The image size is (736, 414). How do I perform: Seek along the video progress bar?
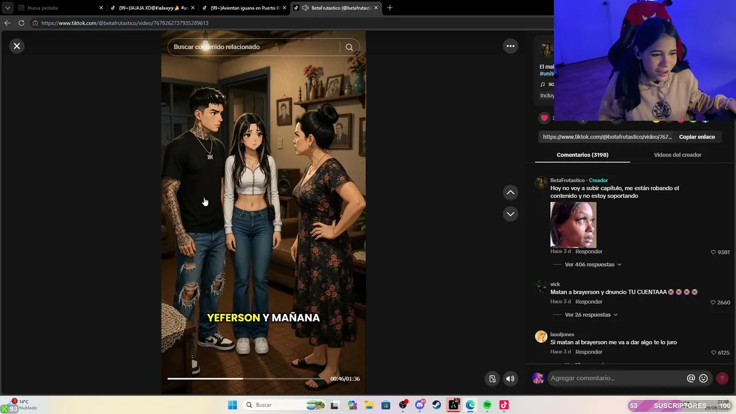247,378
